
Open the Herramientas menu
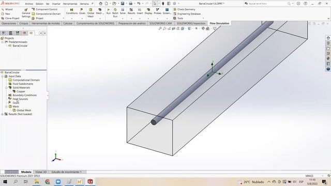coord(70,4)
